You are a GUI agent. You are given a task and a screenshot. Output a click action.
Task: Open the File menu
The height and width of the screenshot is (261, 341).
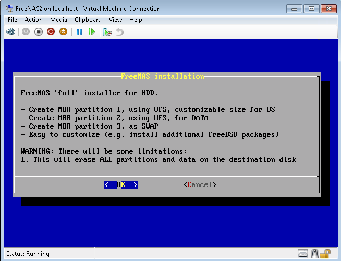13,20
